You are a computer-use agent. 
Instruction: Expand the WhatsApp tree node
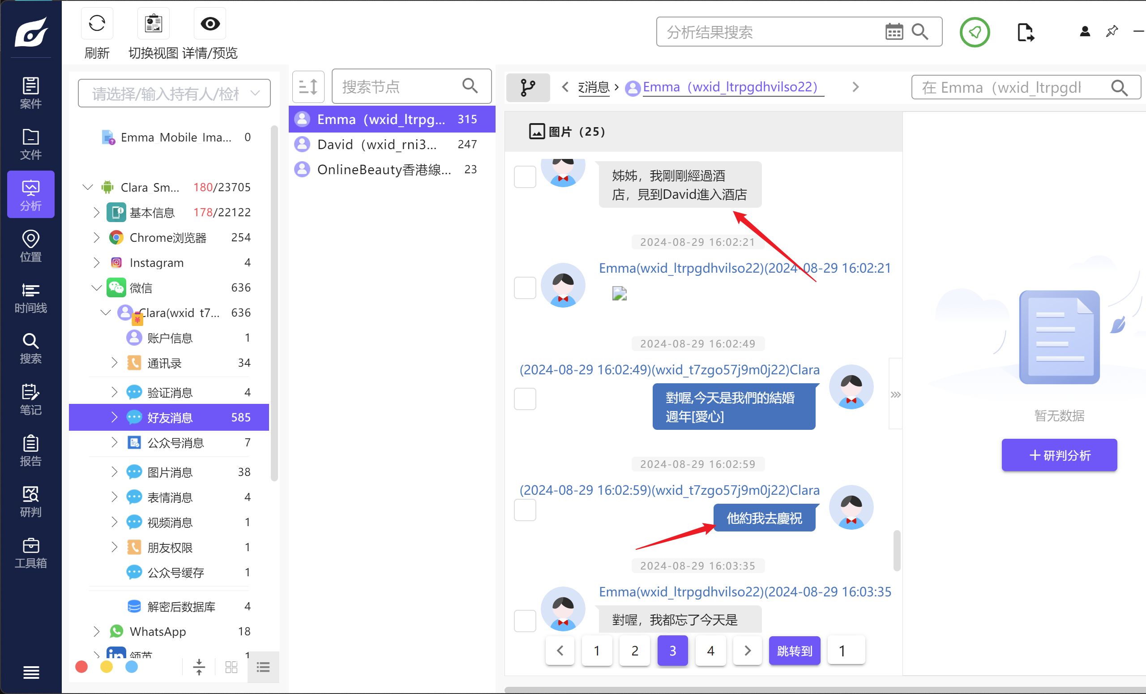pos(96,631)
